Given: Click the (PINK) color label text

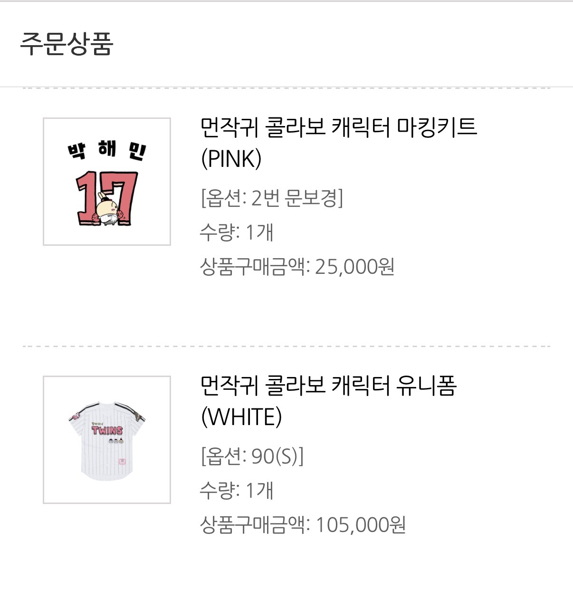Looking at the screenshot, I should 231,159.
